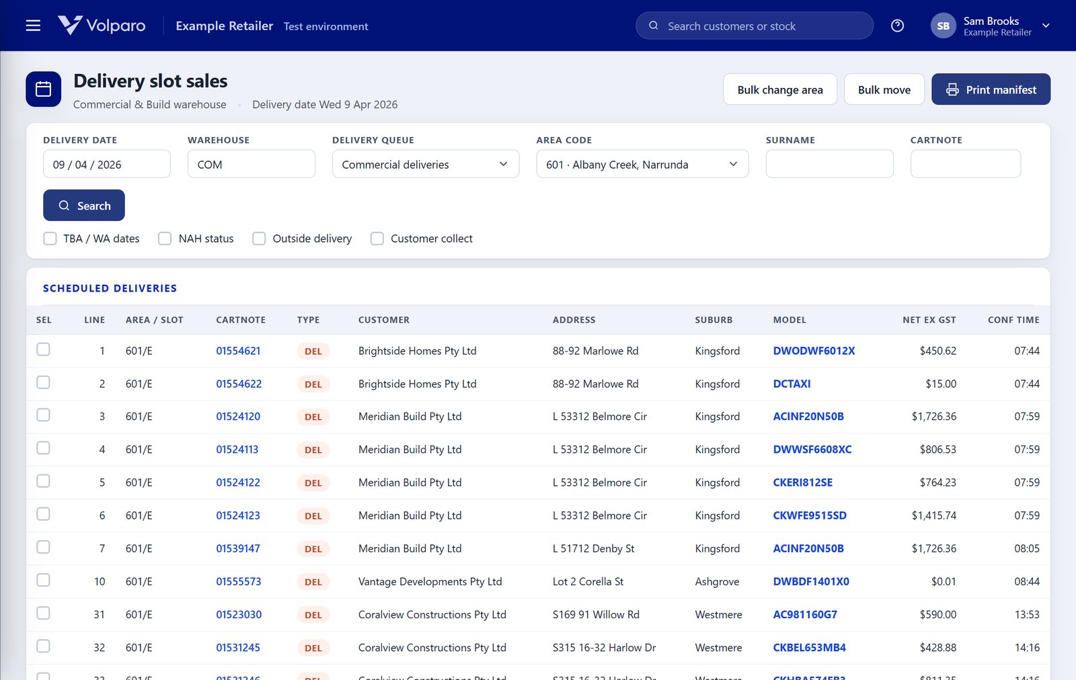Click the Surname input field

click(829, 164)
